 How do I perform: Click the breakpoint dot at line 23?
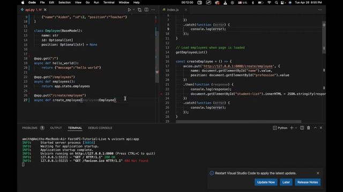161,94
